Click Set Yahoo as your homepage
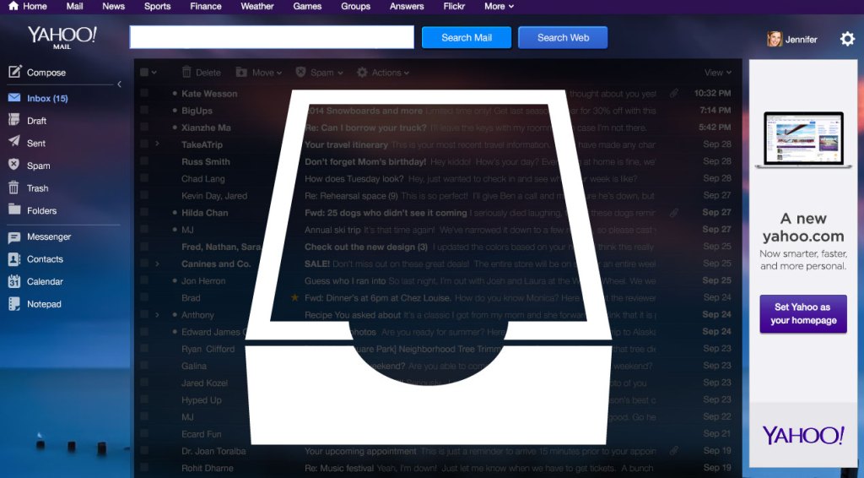The width and height of the screenshot is (864, 478). tap(803, 313)
